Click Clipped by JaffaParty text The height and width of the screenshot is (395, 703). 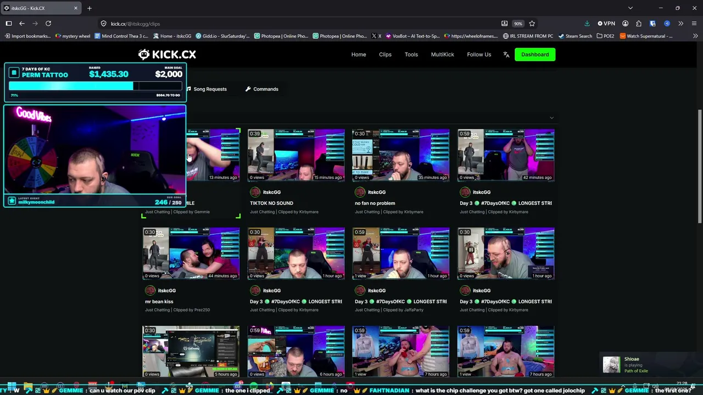(x=403, y=310)
